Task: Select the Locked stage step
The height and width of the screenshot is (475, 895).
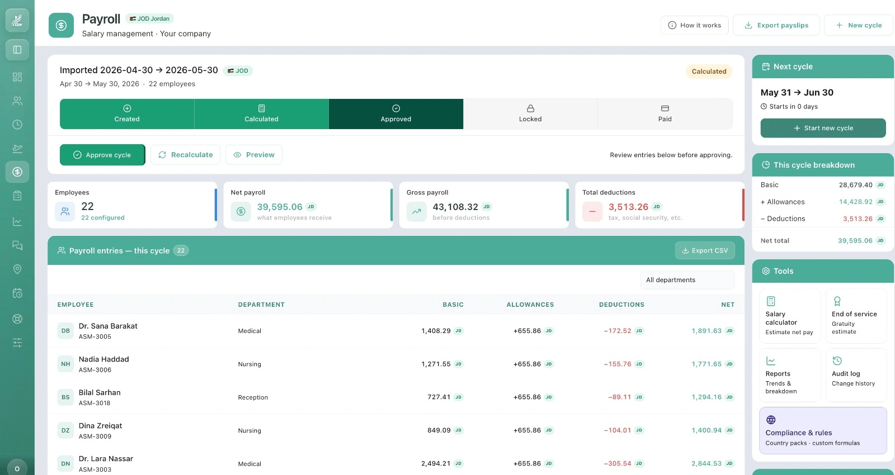Action: [530, 113]
